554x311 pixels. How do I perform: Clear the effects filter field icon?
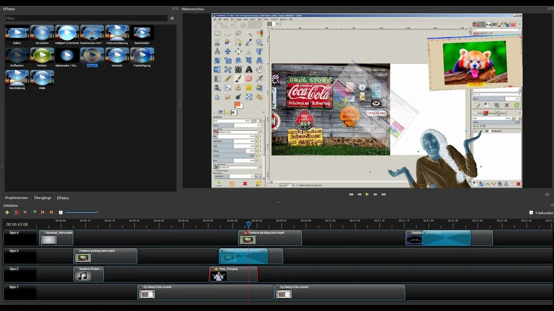tap(172, 19)
